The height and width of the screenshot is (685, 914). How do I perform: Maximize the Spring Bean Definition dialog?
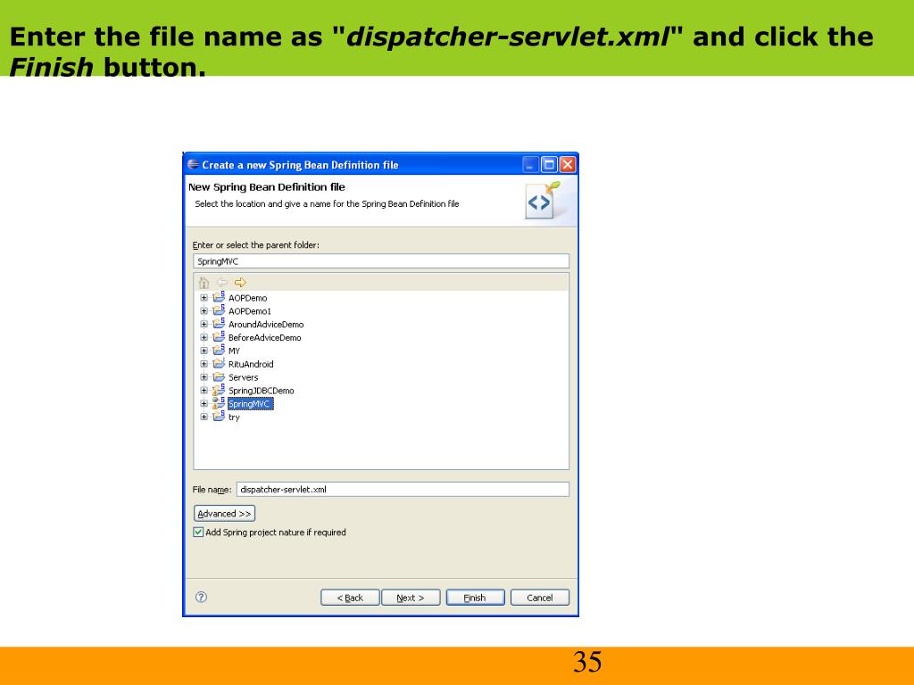pyautogui.click(x=549, y=165)
